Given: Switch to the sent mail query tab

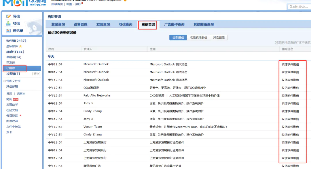Looking at the screenshot, I should [103, 24].
